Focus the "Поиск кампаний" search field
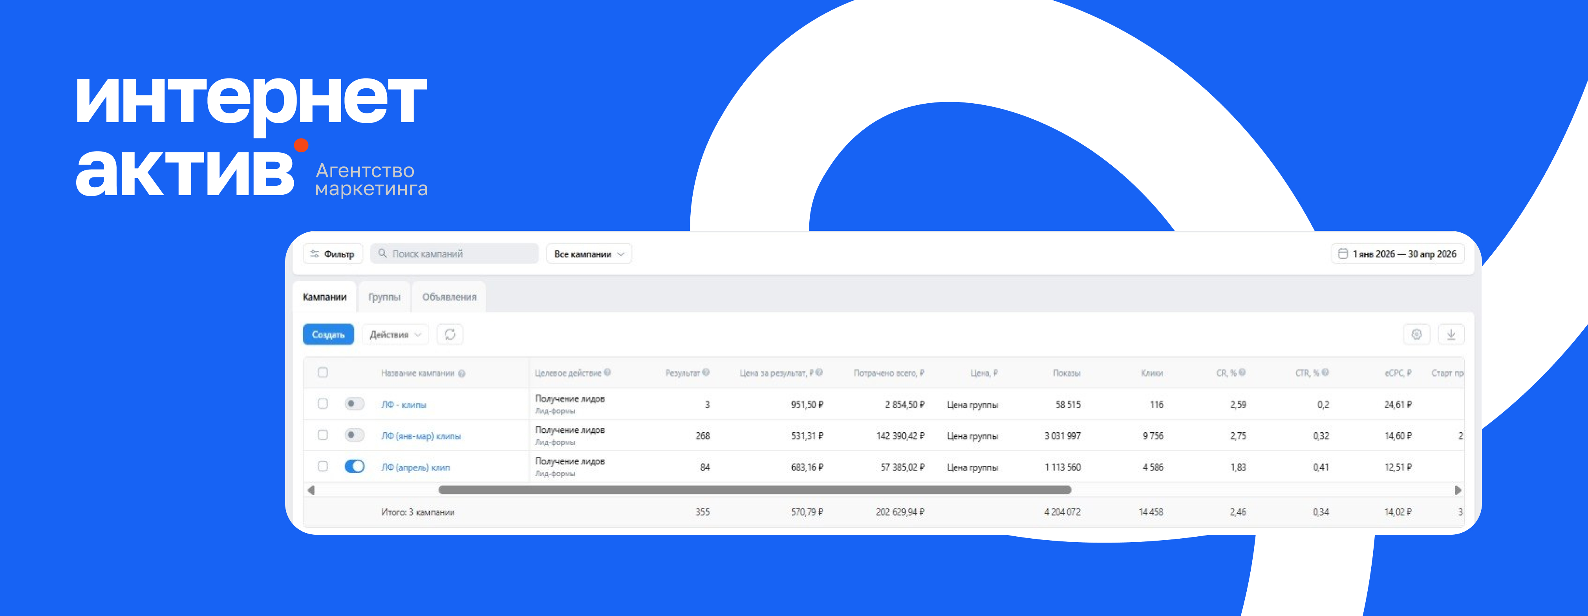 (454, 254)
